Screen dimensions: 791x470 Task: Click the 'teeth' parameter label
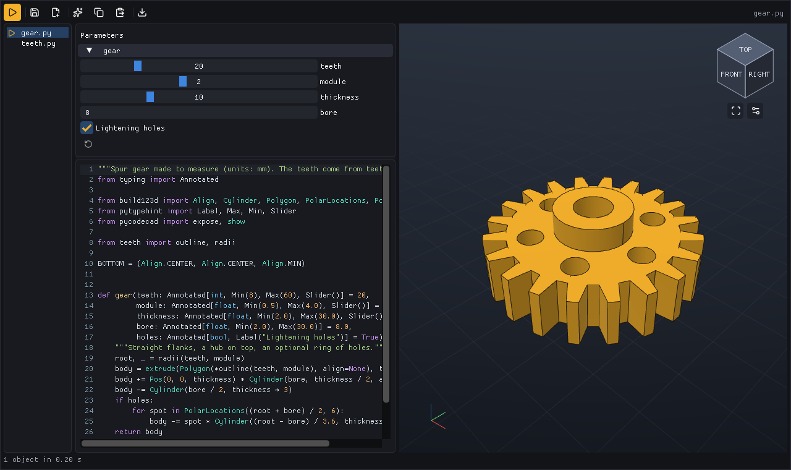point(331,66)
